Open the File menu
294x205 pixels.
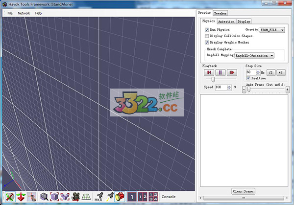click(x=10, y=13)
